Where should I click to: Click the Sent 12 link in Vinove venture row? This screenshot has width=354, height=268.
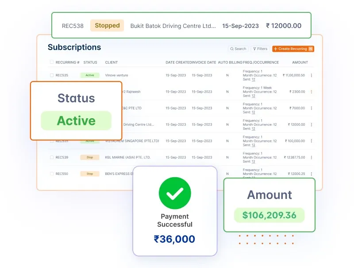click(x=253, y=79)
